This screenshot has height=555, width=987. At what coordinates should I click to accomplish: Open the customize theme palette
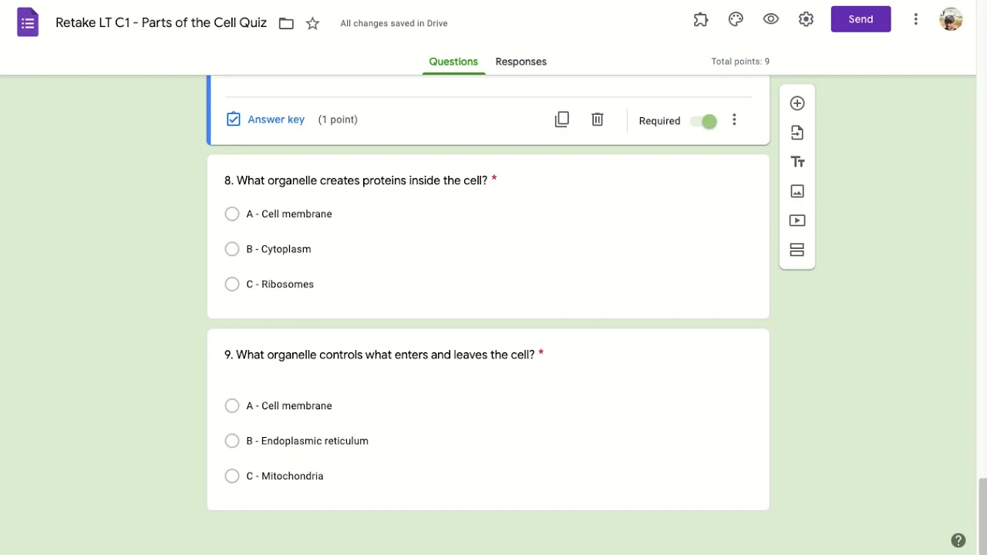click(736, 19)
